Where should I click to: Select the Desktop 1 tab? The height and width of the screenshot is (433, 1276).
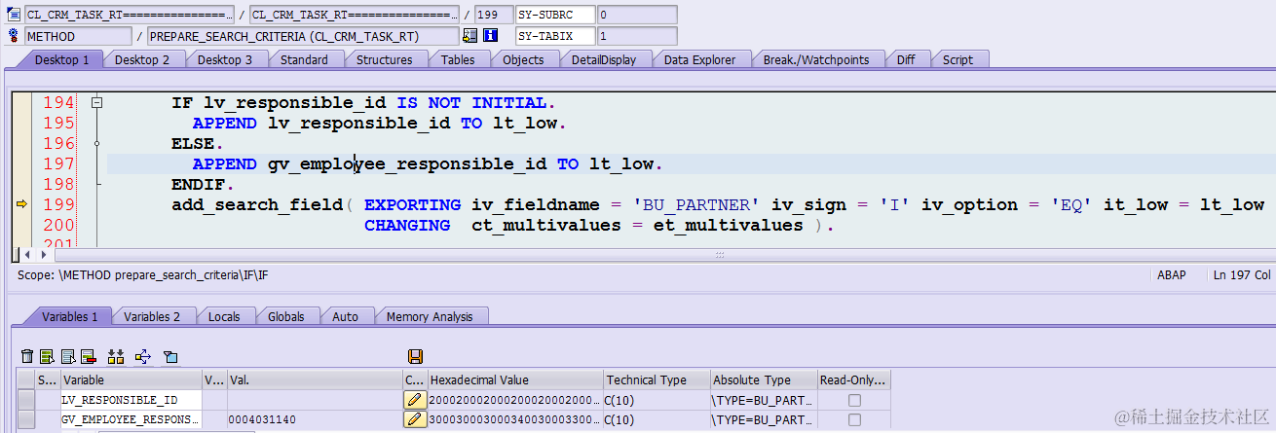pyautogui.click(x=61, y=59)
